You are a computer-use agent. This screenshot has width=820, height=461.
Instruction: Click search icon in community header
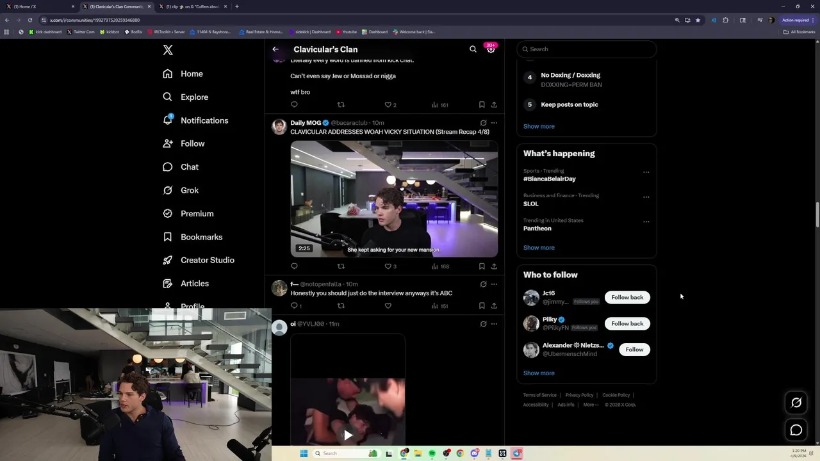[473, 49]
